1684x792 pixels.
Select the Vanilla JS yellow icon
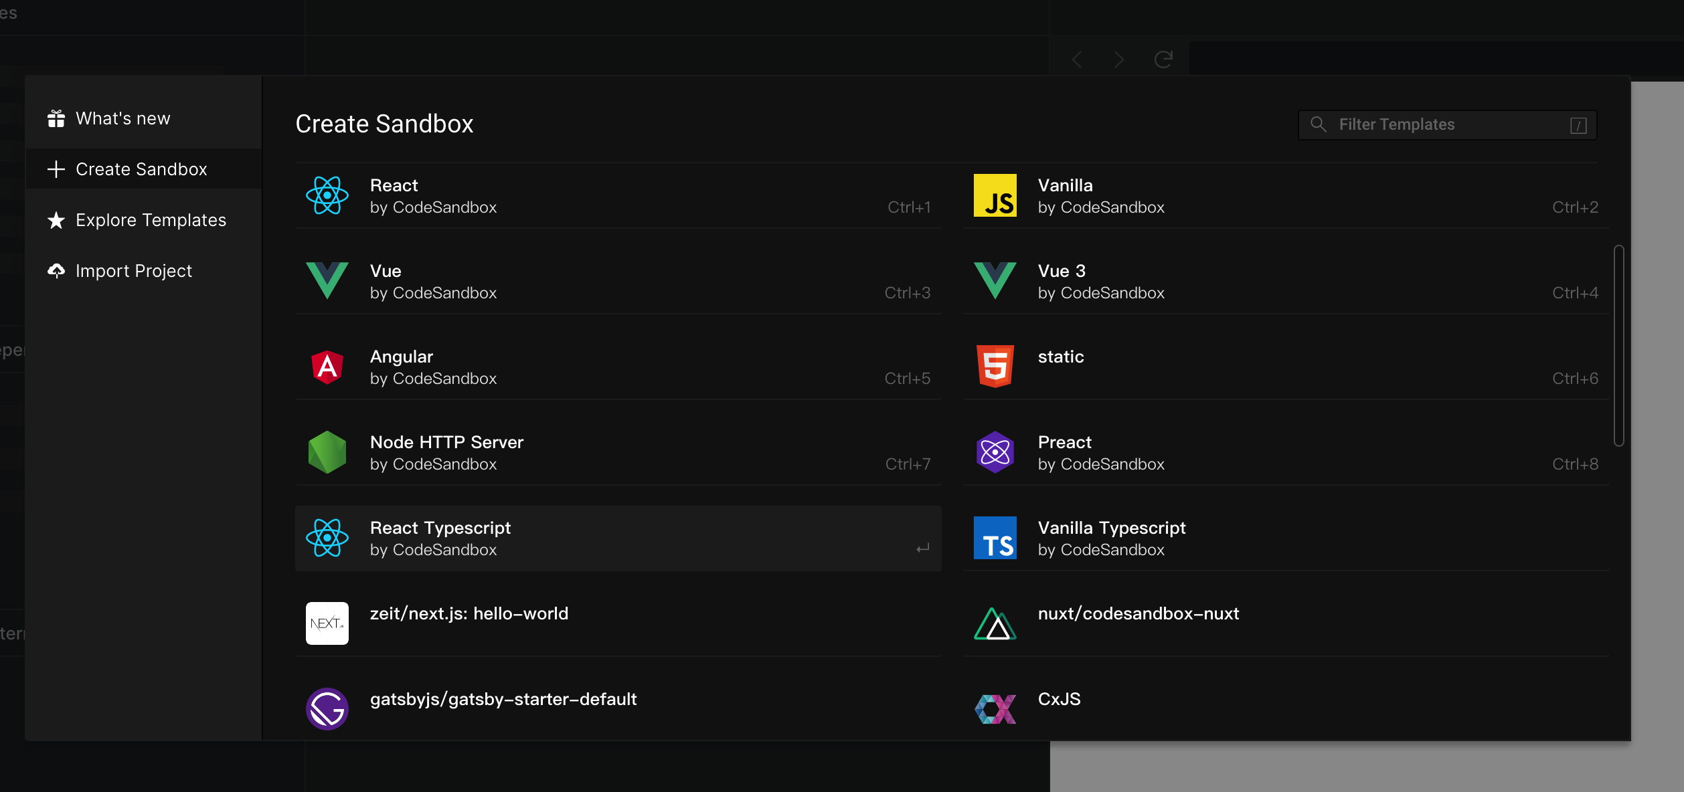995,195
